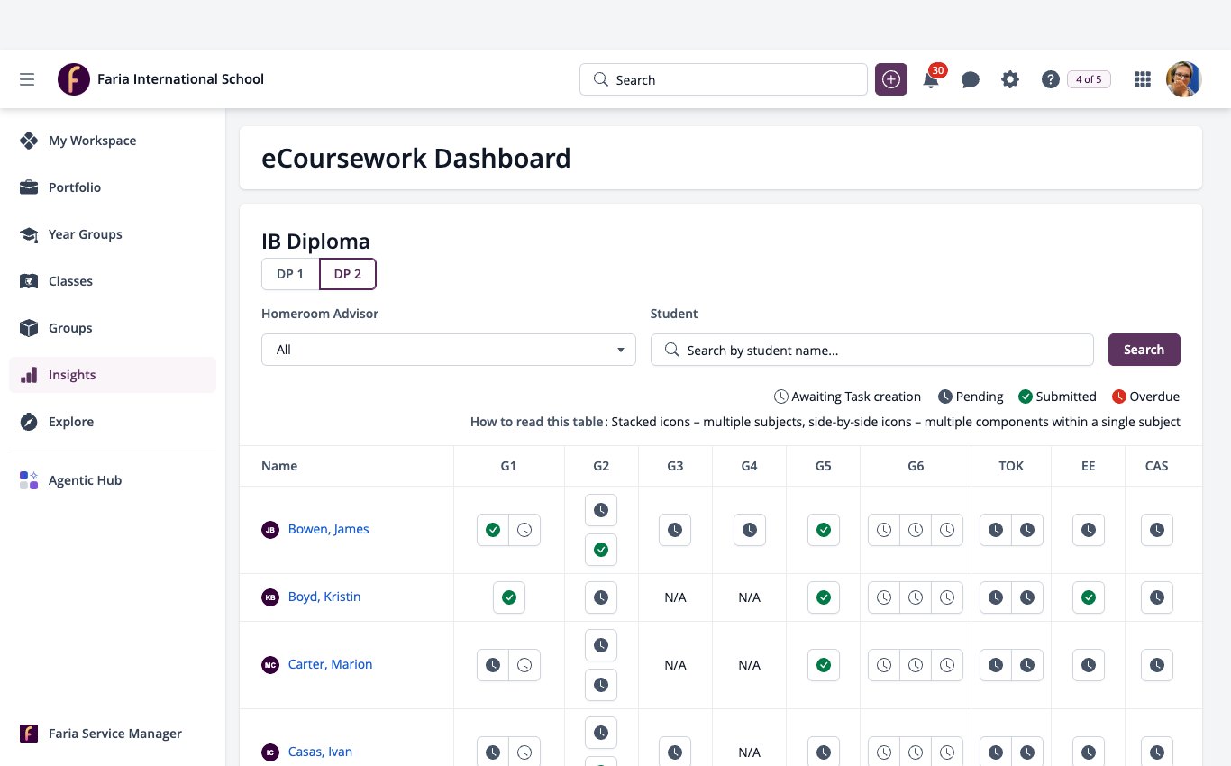Screen dimensions: 1231x766
Task: Click Boyd Kristin G2 pending clock icon
Action: point(601,597)
